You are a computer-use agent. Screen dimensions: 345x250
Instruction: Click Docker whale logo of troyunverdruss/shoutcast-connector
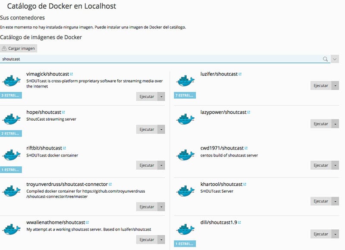click(12, 191)
